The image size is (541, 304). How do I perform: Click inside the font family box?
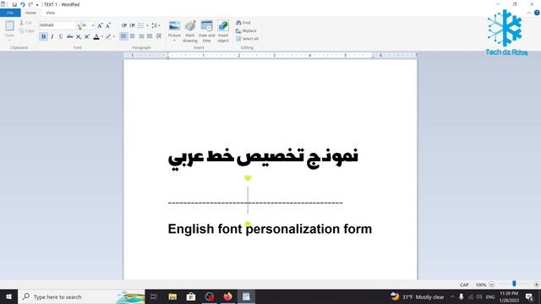coord(57,25)
